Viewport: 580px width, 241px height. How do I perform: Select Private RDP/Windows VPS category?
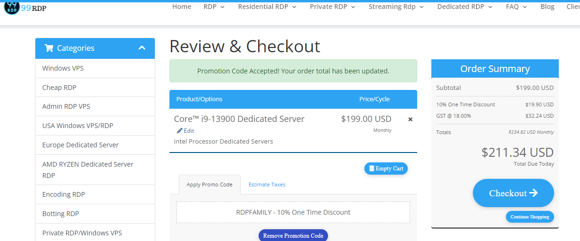(x=95, y=233)
